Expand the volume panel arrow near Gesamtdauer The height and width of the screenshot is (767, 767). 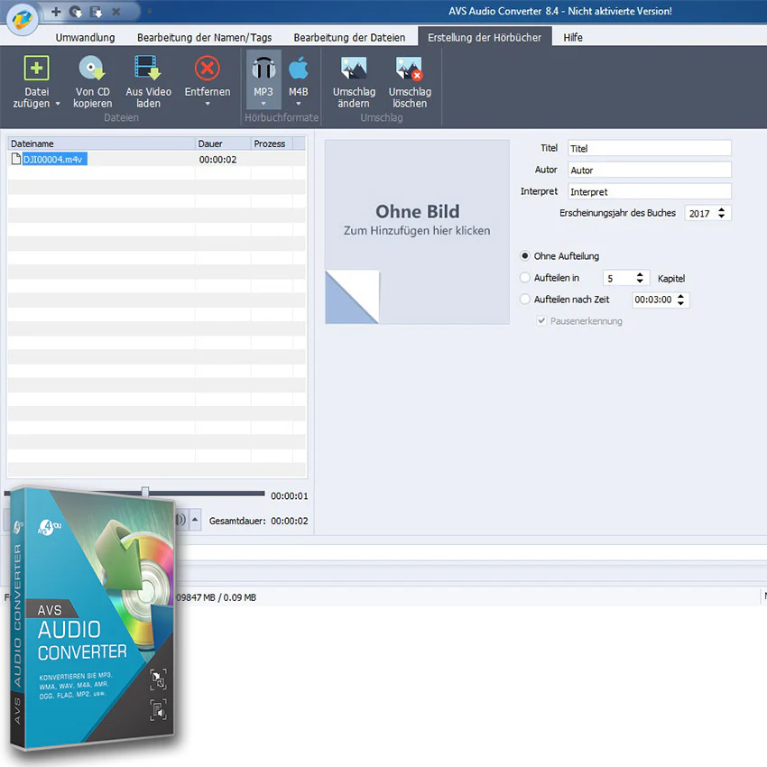[x=195, y=520]
